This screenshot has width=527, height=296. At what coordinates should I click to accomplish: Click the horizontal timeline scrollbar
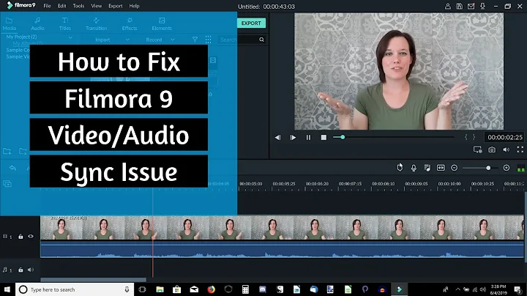[94, 280]
